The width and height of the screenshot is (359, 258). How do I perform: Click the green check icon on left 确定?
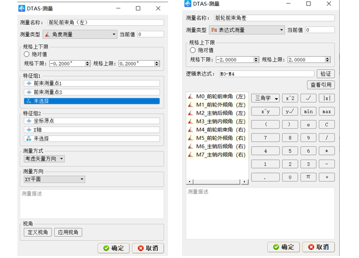pos(106,248)
